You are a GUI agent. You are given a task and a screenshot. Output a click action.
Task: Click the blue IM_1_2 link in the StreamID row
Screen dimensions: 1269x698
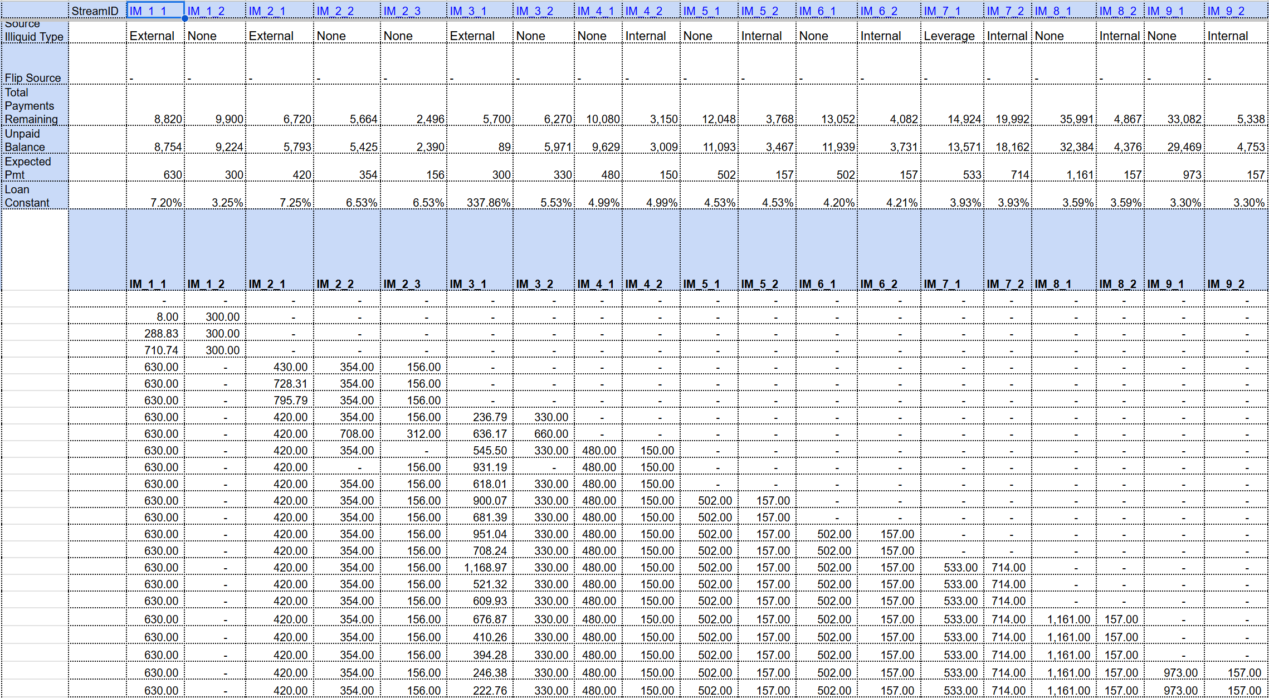(x=206, y=11)
